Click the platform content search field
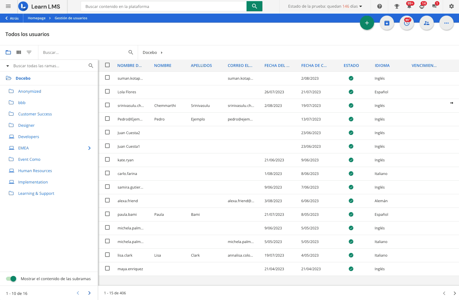The image size is (459, 300). pyautogui.click(x=164, y=6)
